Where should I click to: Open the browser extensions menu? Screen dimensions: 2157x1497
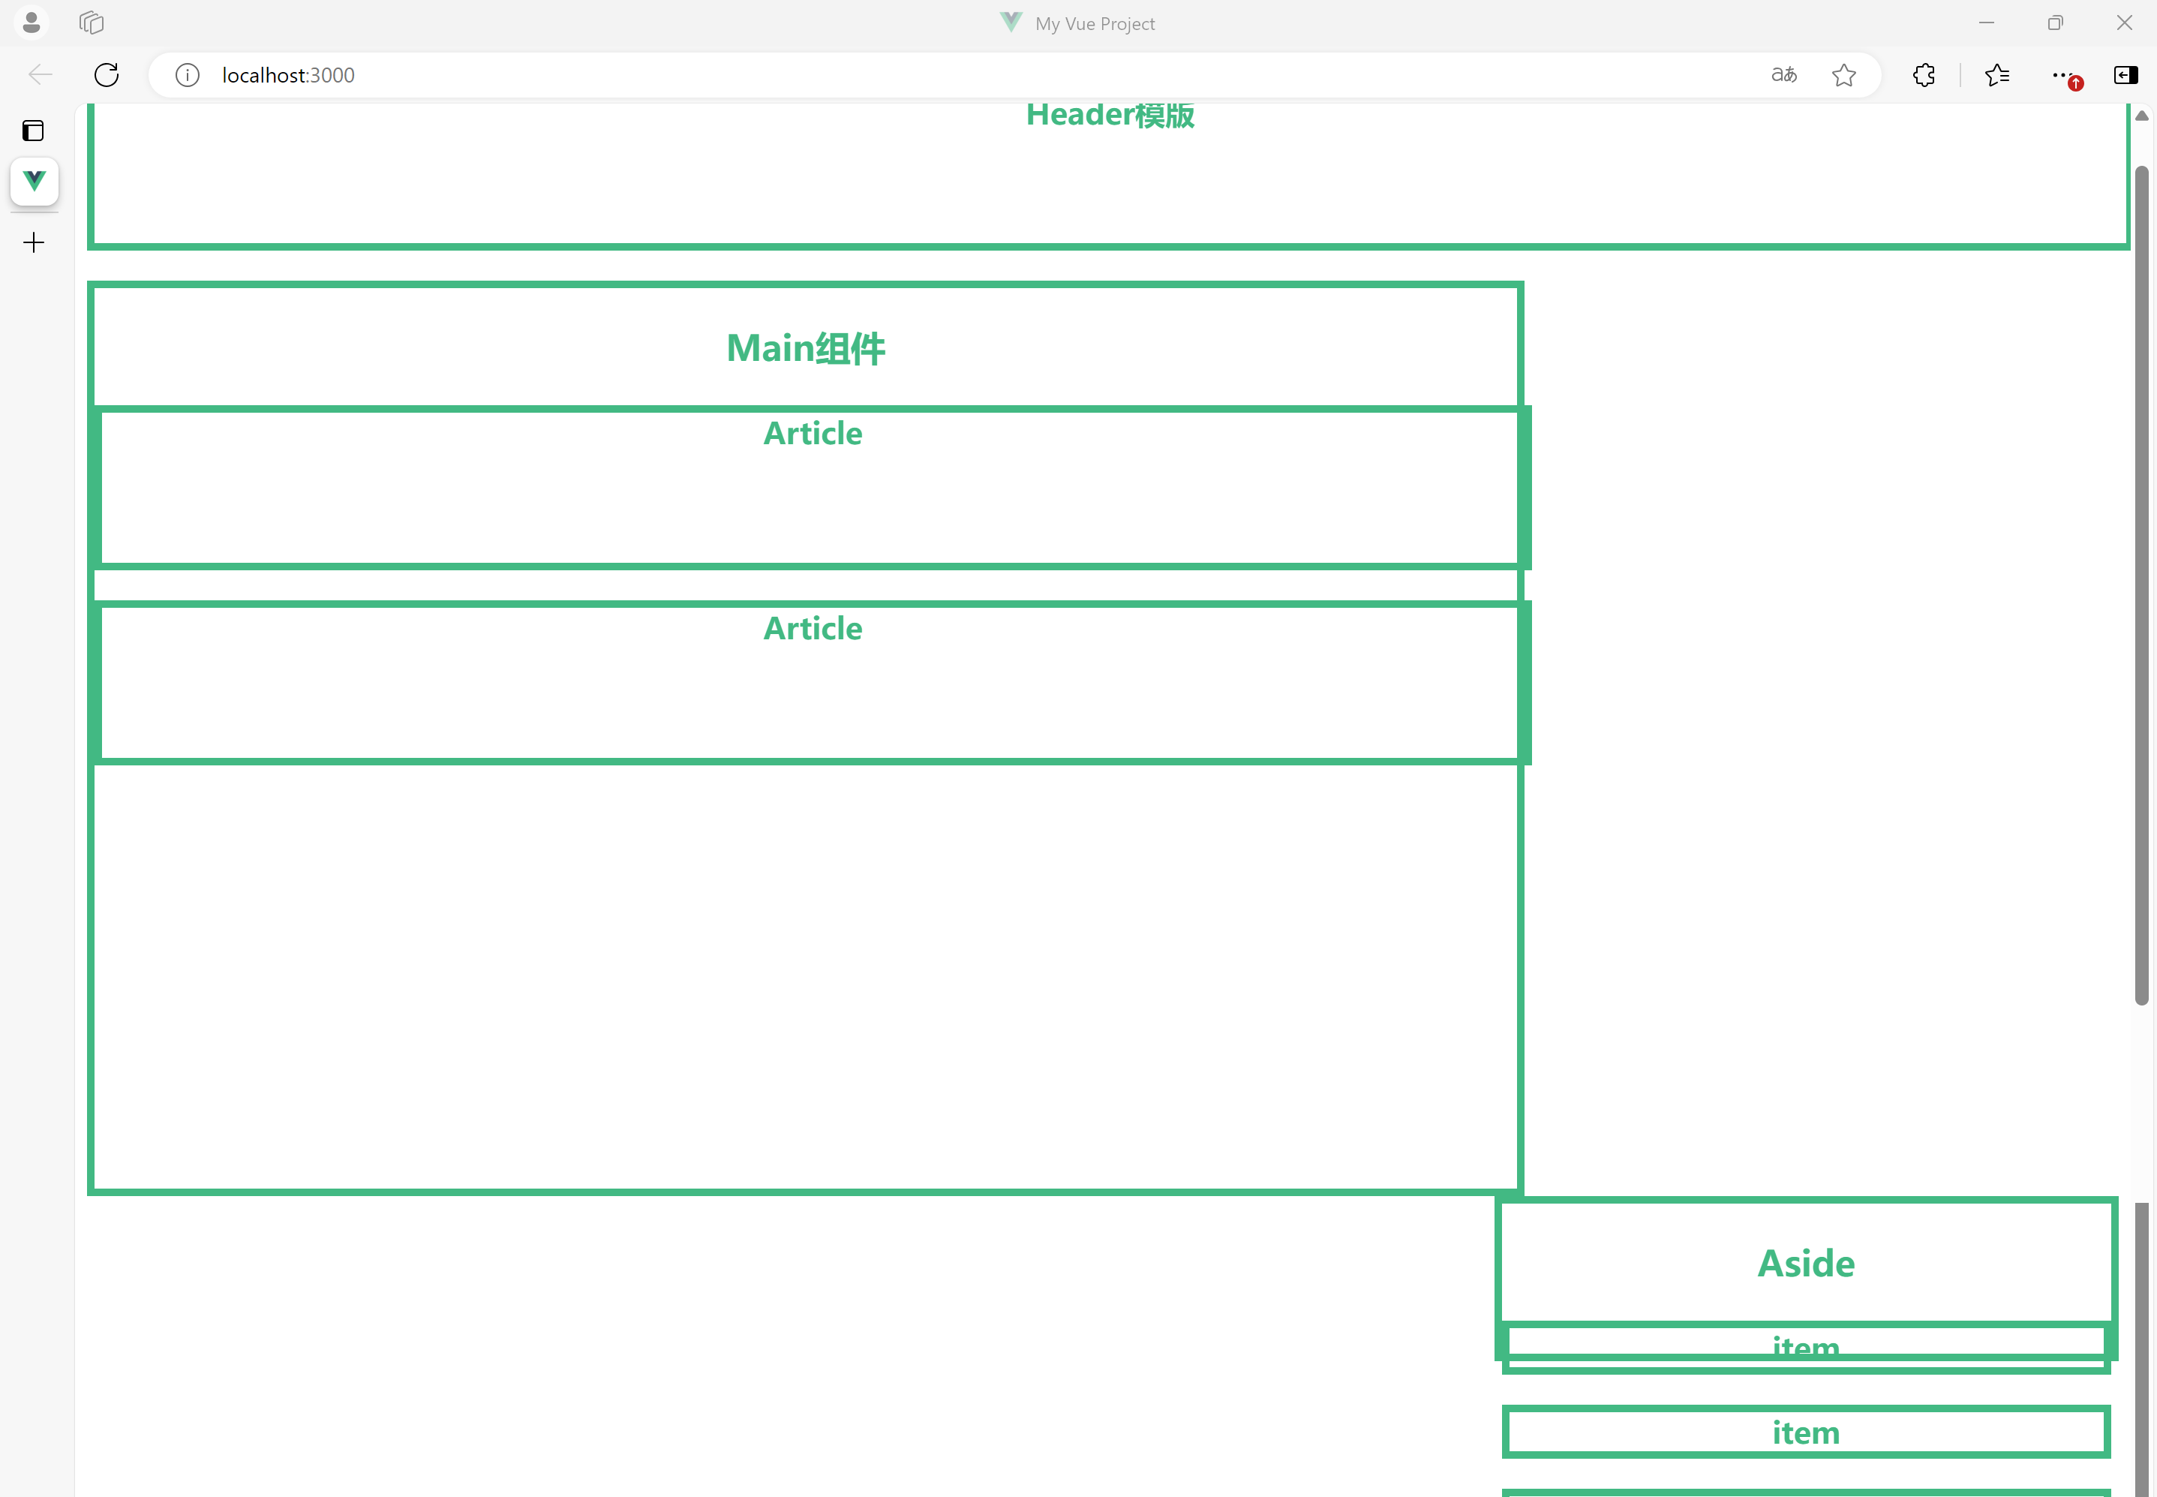[x=1924, y=75]
